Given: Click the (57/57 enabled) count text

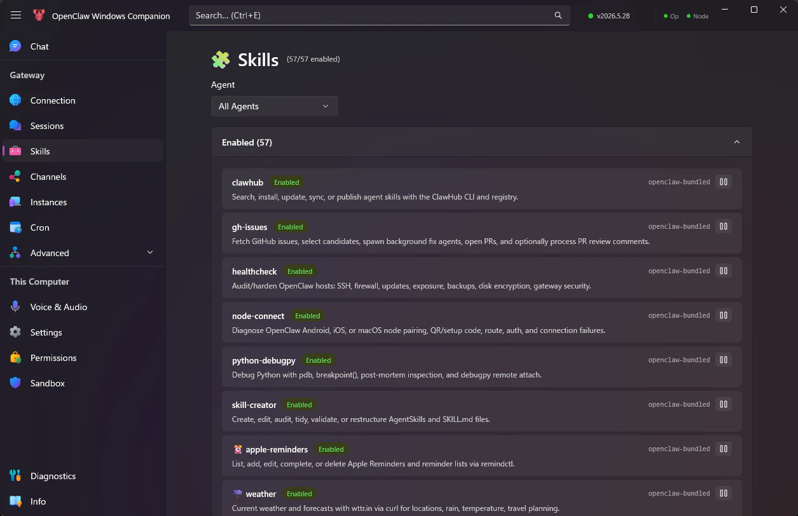Looking at the screenshot, I should tap(313, 59).
